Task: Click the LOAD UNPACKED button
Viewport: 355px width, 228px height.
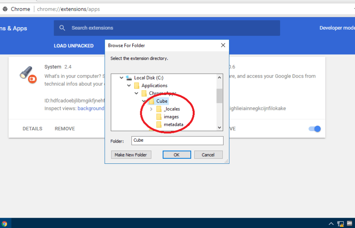Action: pos(74,46)
